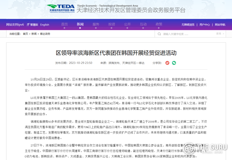Click the paragraph starting with 27日下午

click(x=116, y=151)
